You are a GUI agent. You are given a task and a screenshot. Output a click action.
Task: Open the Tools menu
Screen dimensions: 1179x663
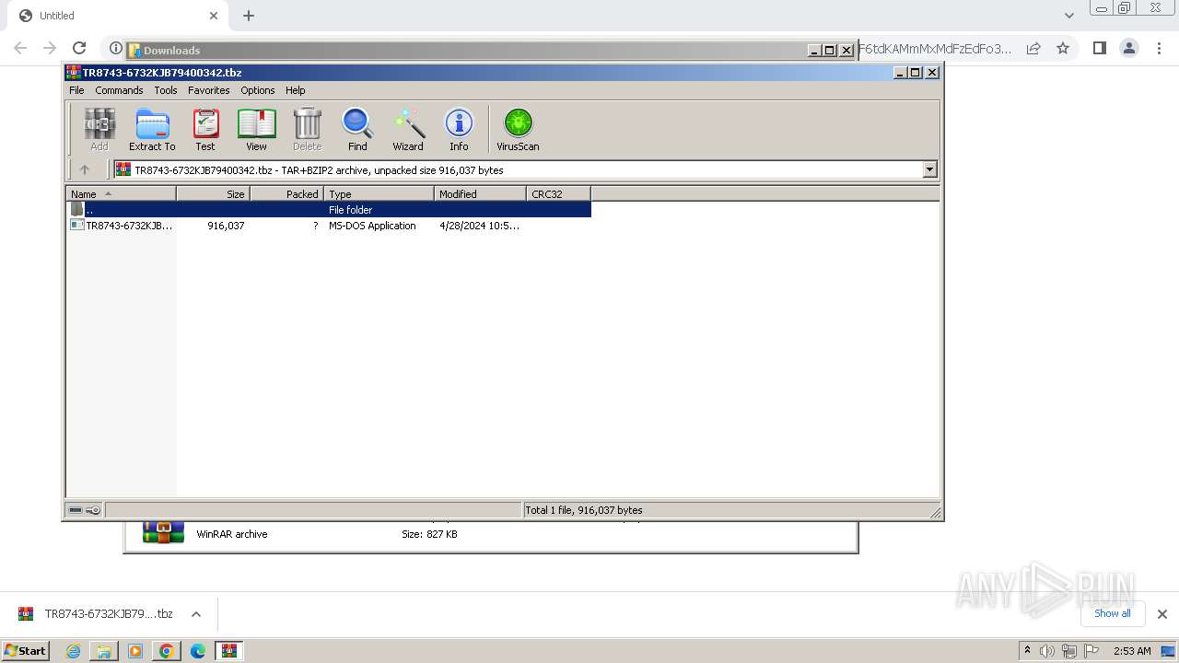[x=166, y=90]
